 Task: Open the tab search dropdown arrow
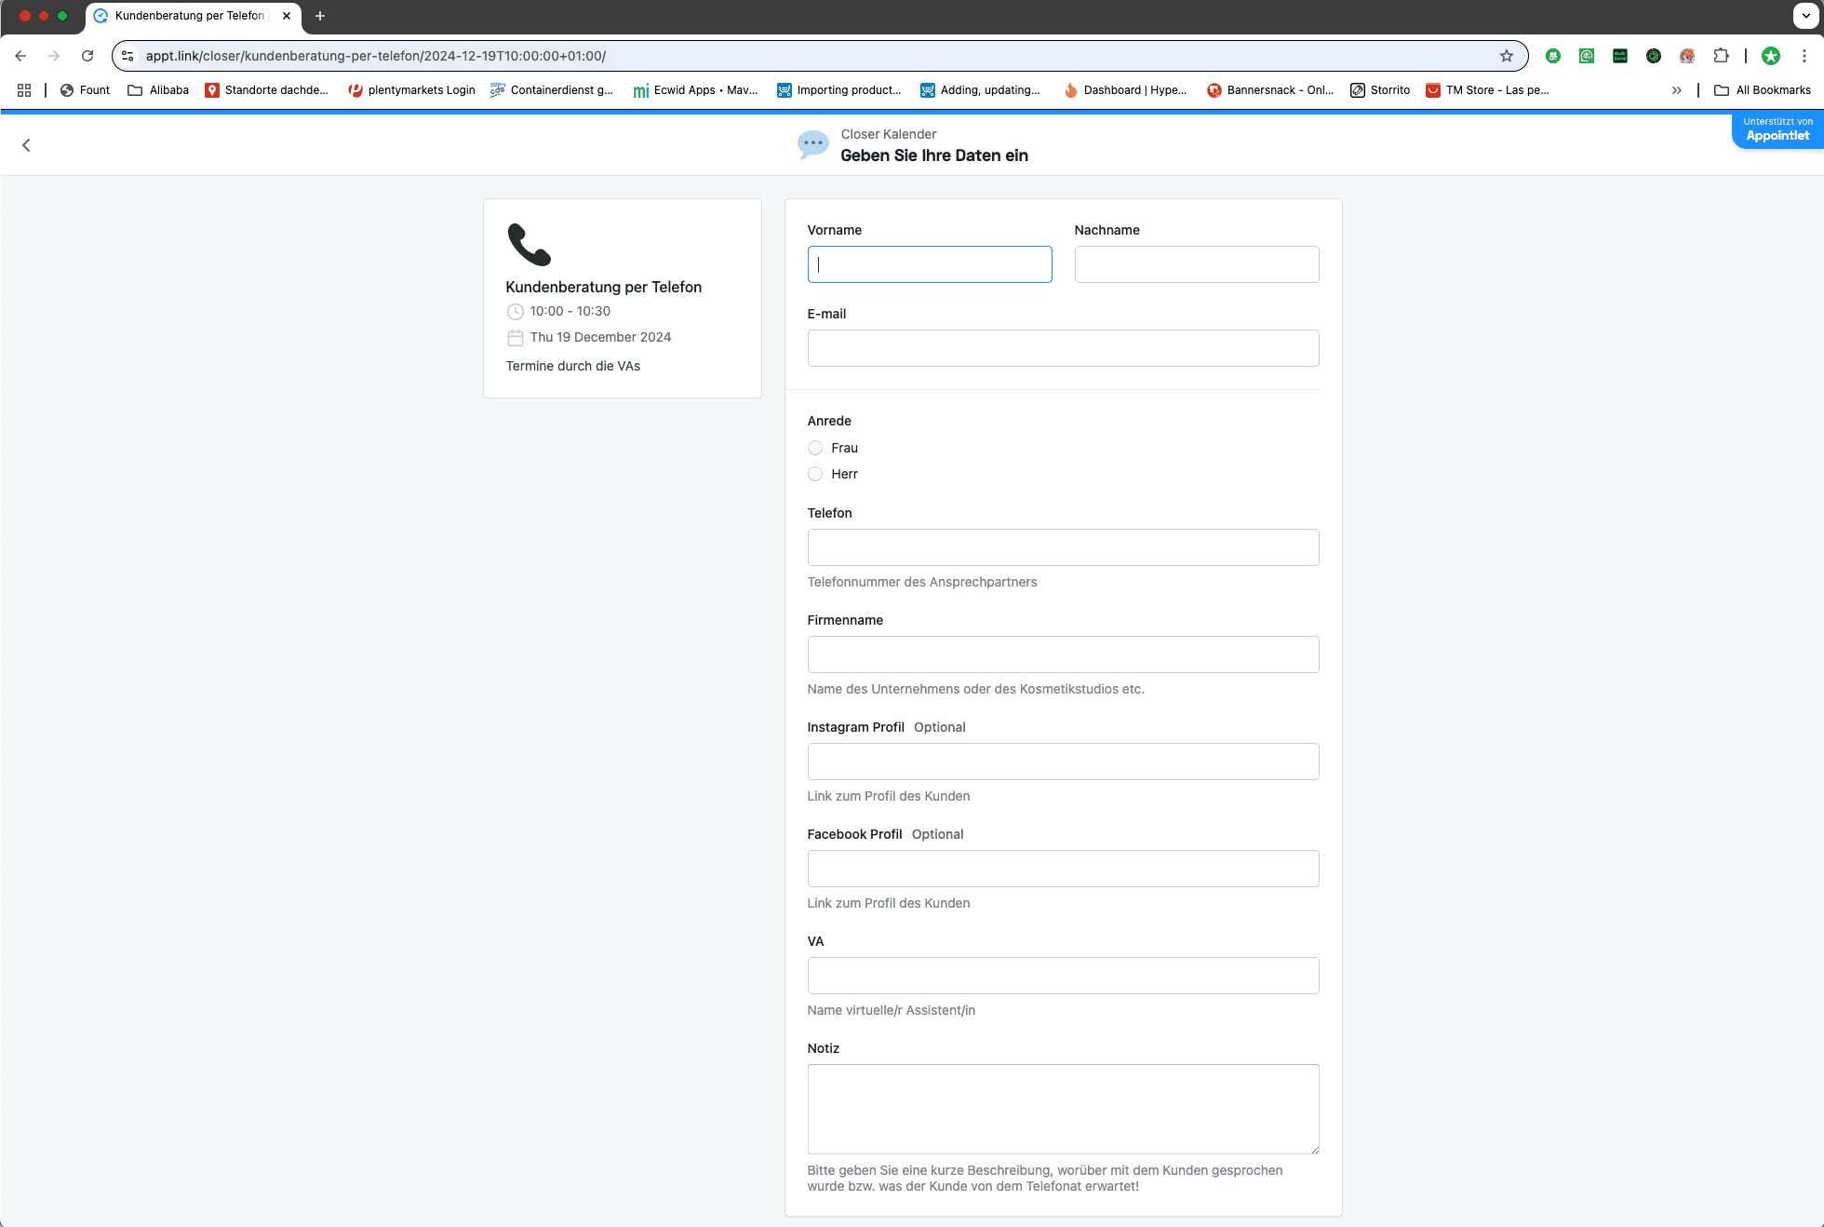click(1805, 16)
